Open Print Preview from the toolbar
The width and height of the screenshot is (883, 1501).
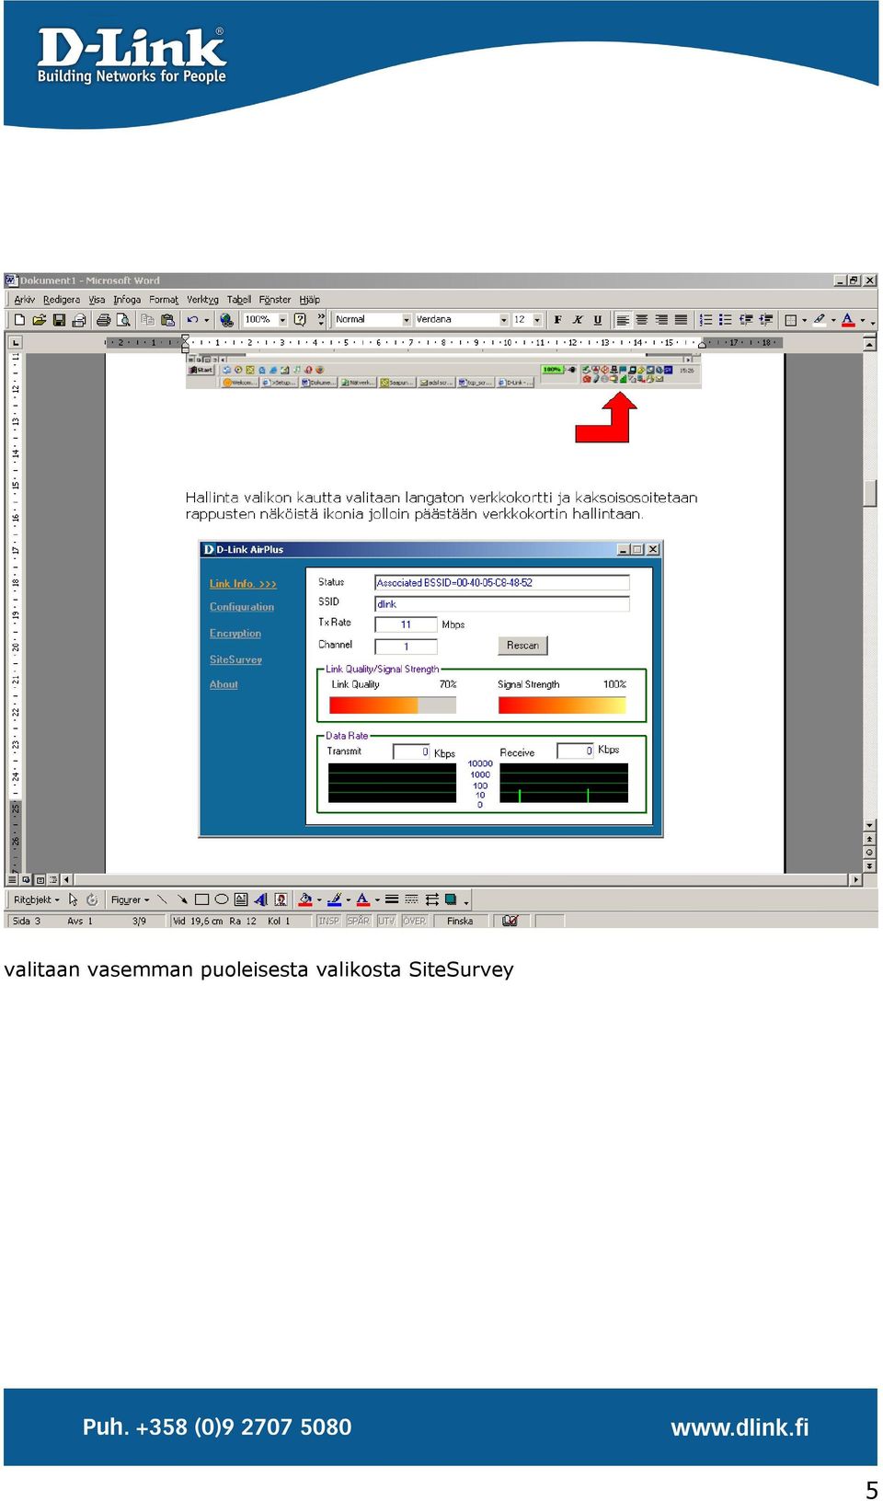[123, 320]
